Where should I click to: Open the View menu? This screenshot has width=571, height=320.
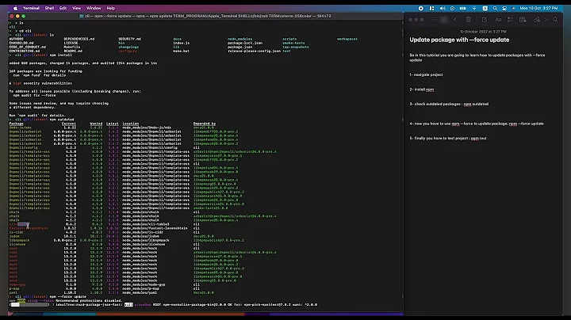[x=76, y=8]
